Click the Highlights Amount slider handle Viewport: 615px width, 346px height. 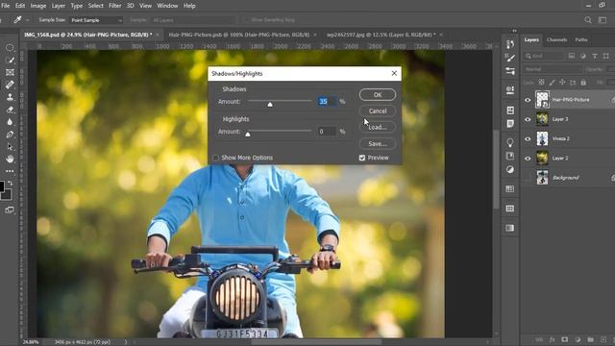coord(248,135)
